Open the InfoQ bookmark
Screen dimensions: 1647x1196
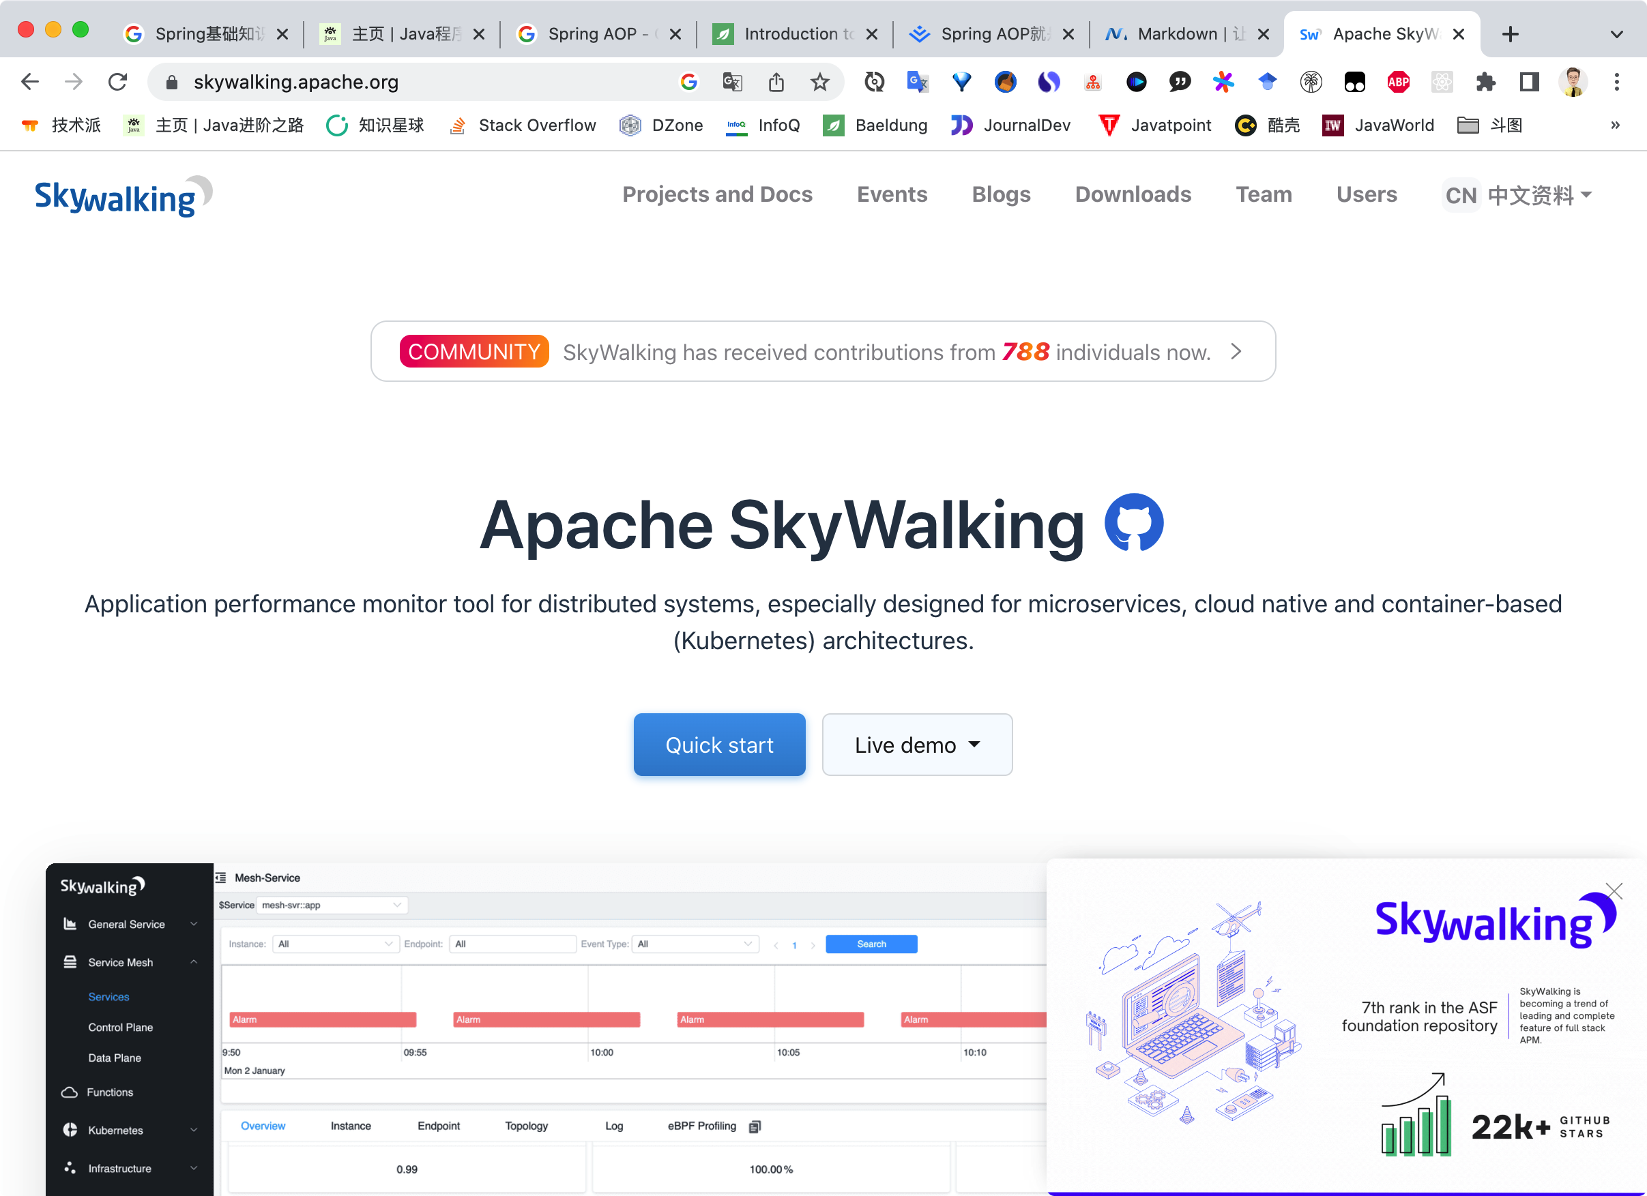[x=763, y=125]
